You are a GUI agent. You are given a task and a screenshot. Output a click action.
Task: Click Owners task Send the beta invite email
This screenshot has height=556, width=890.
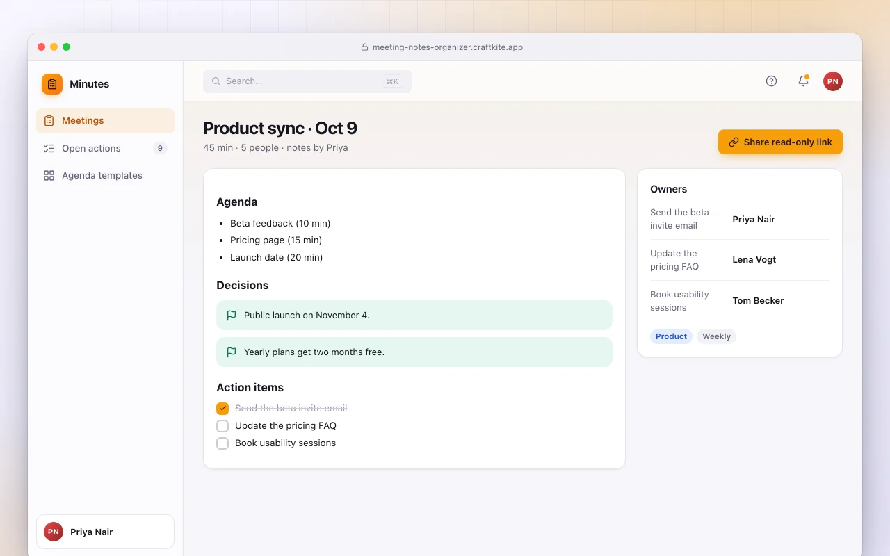(x=679, y=219)
